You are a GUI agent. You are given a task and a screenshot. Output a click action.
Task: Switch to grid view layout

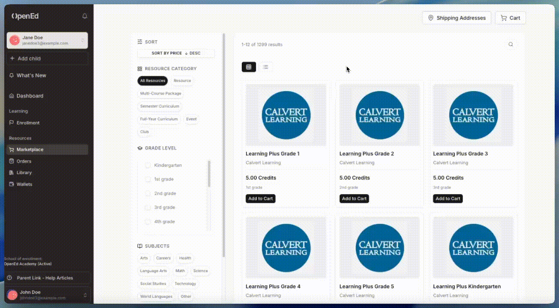tap(249, 67)
